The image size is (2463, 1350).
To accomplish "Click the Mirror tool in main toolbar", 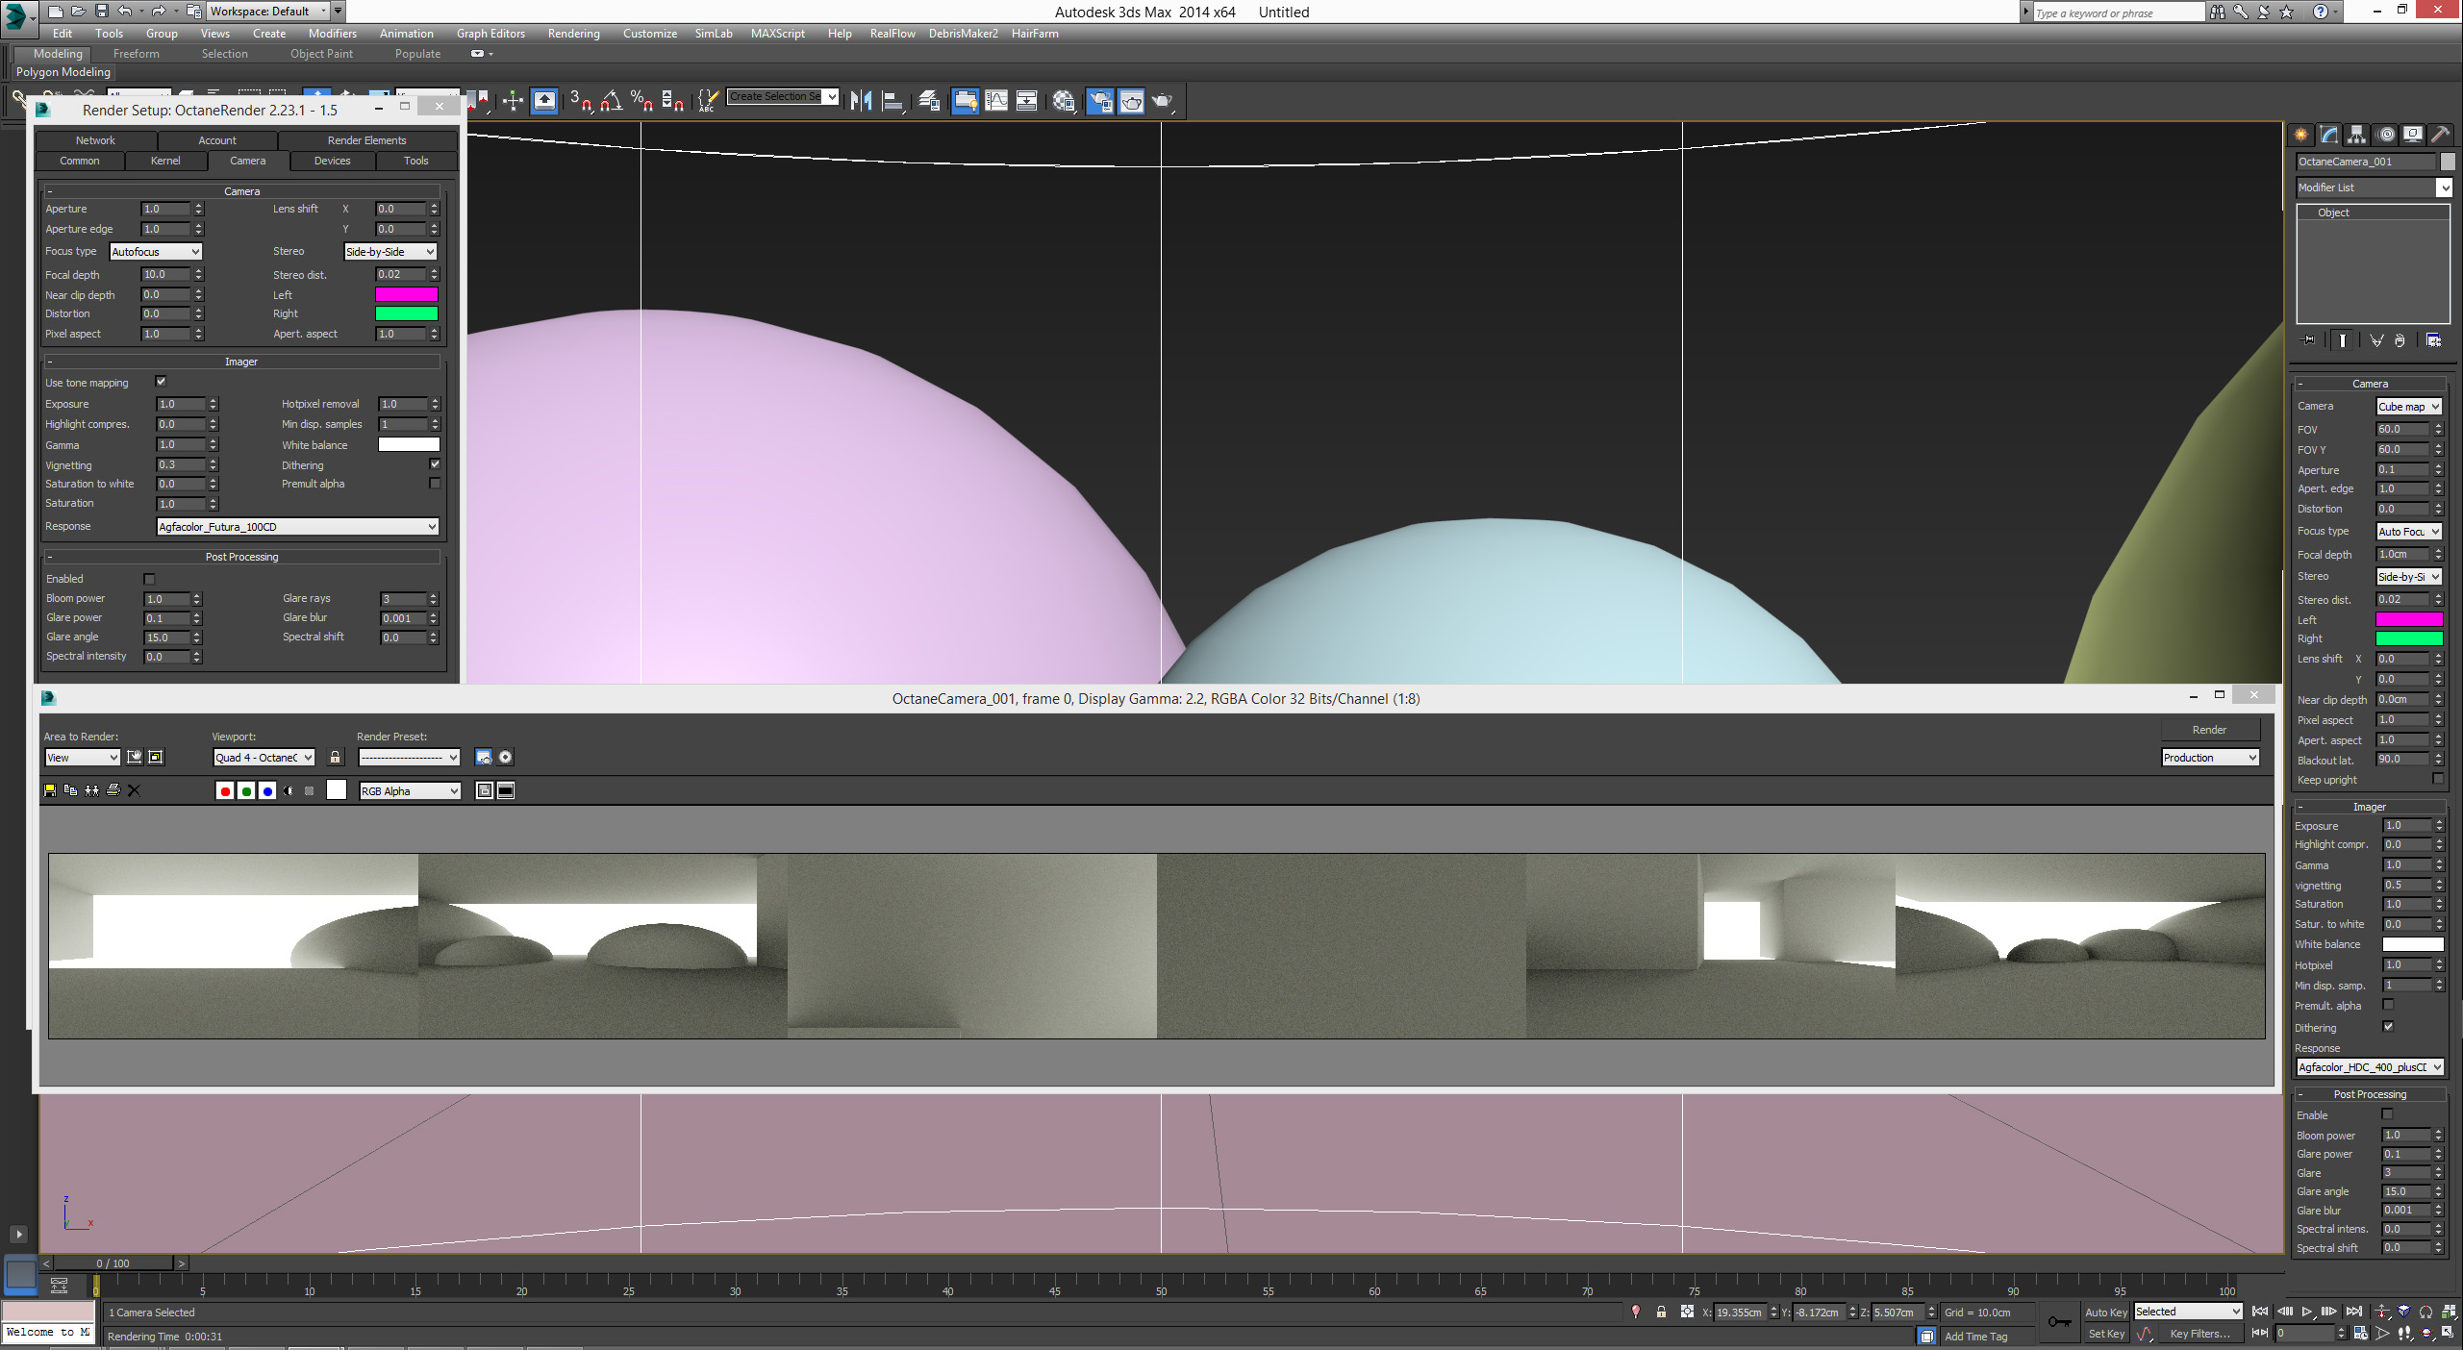I will pyautogui.click(x=861, y=100).
